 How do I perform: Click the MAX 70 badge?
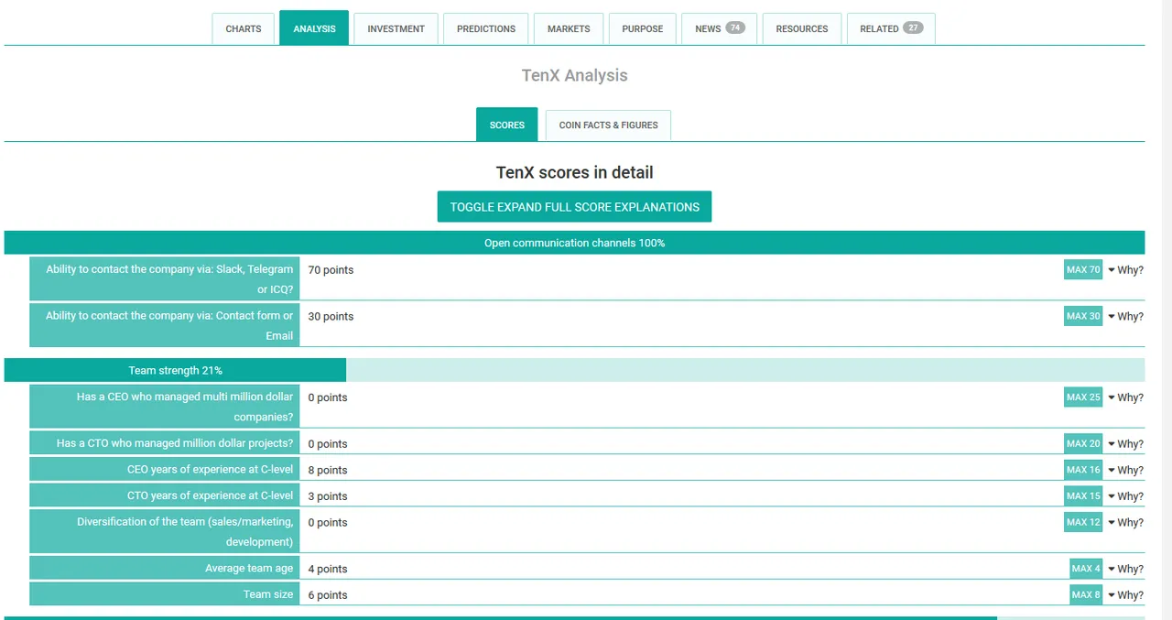(x=1083, y=269)
